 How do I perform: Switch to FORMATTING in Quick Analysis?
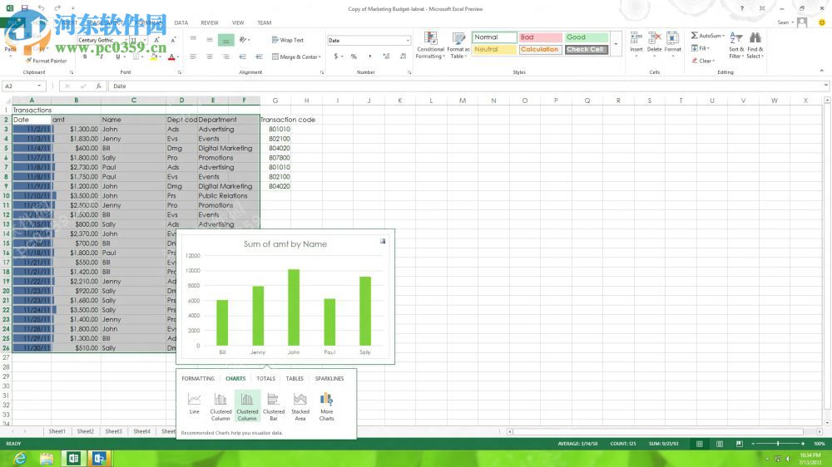coord(198,378)
